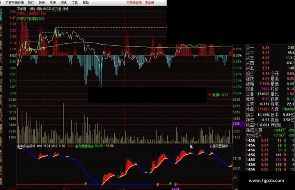
Task: Open the 资讯 menu
Action: 64,3
